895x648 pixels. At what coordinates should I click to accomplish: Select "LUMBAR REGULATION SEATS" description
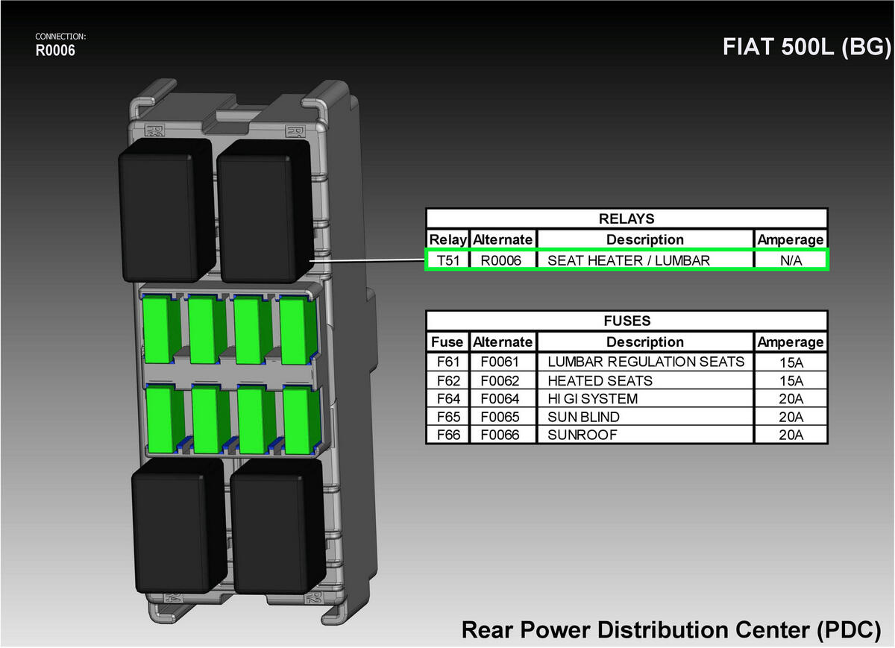tap(645, 362)
